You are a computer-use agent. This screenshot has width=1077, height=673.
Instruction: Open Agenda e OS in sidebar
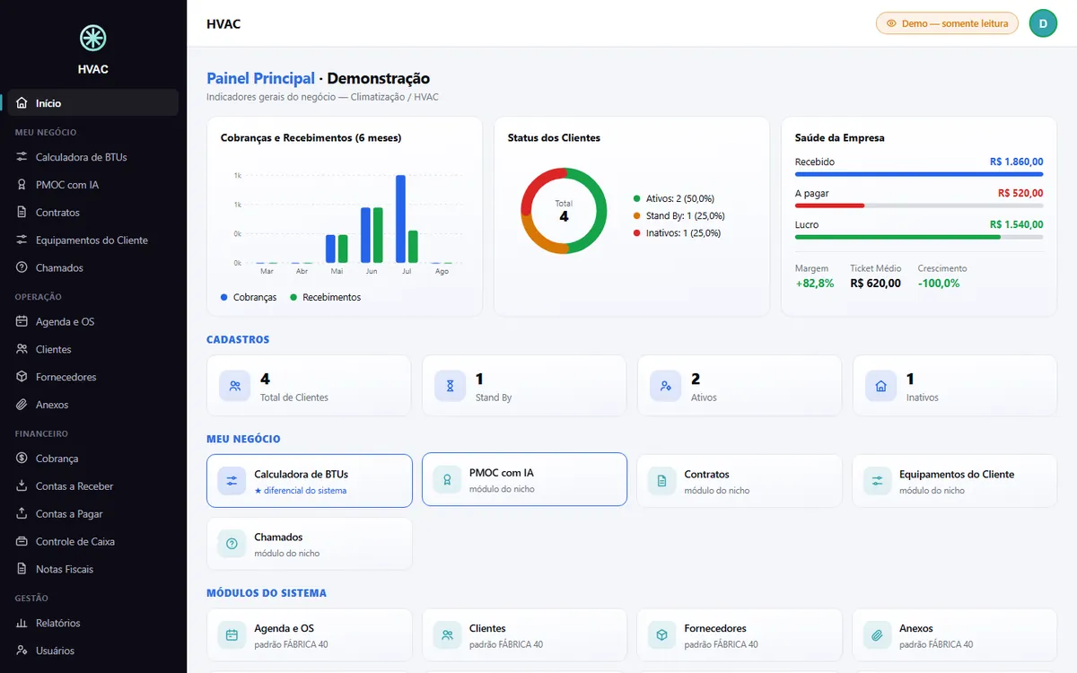coord(93,321)
